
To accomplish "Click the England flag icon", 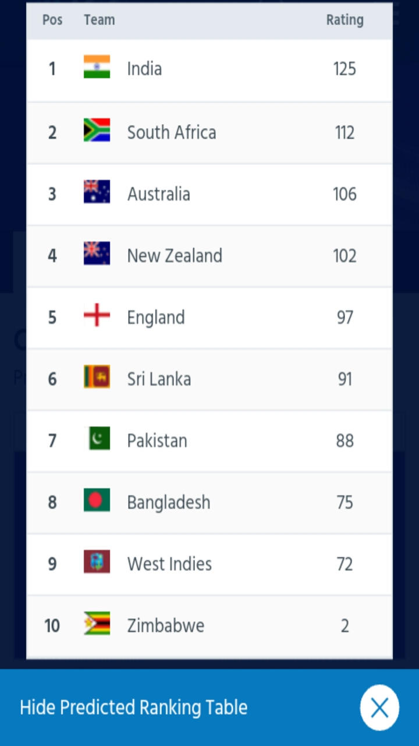I will coord(97,316).
